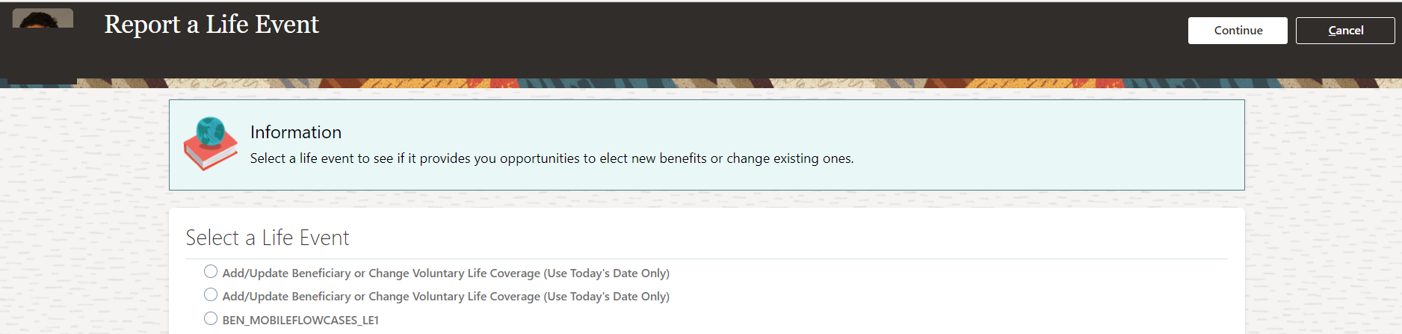
Task: Click the Report a Life Event page title
Action: point(211,25)
